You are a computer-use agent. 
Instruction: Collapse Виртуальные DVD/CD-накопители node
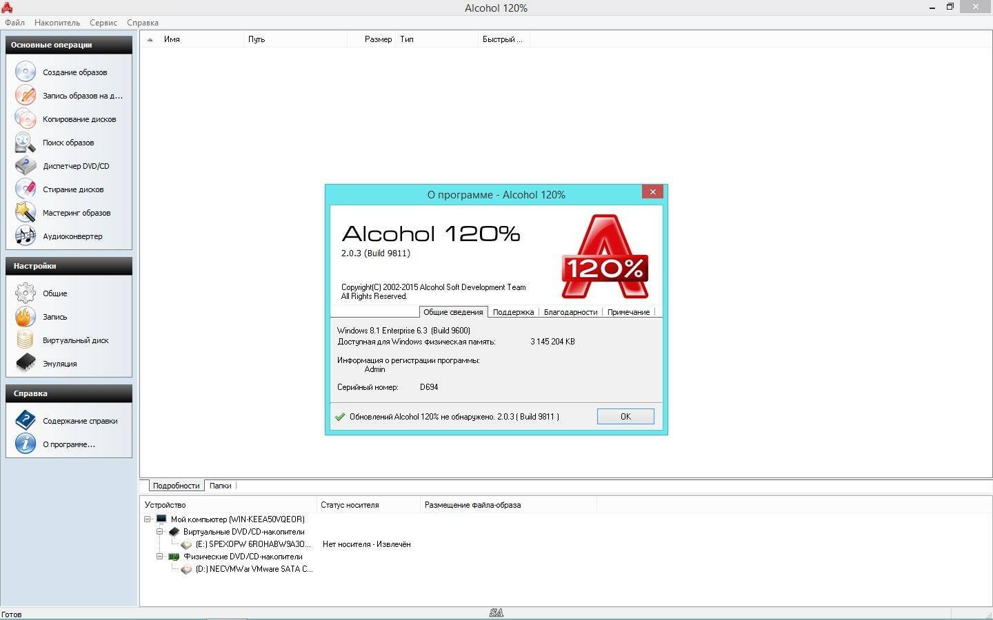(x=159, y=532)
